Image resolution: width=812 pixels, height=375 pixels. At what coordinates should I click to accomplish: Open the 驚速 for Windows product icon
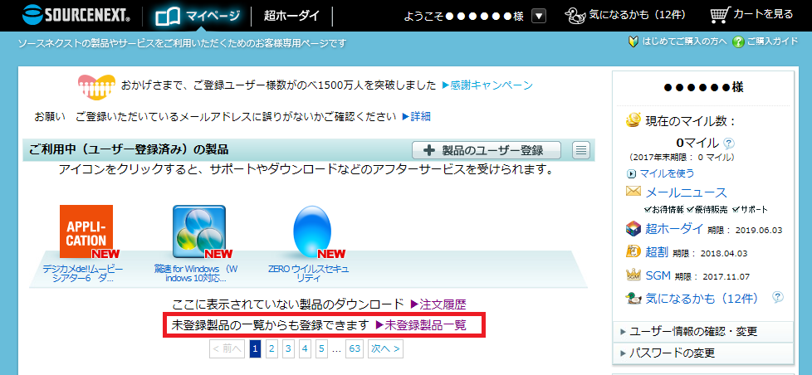tap(198, 232)
